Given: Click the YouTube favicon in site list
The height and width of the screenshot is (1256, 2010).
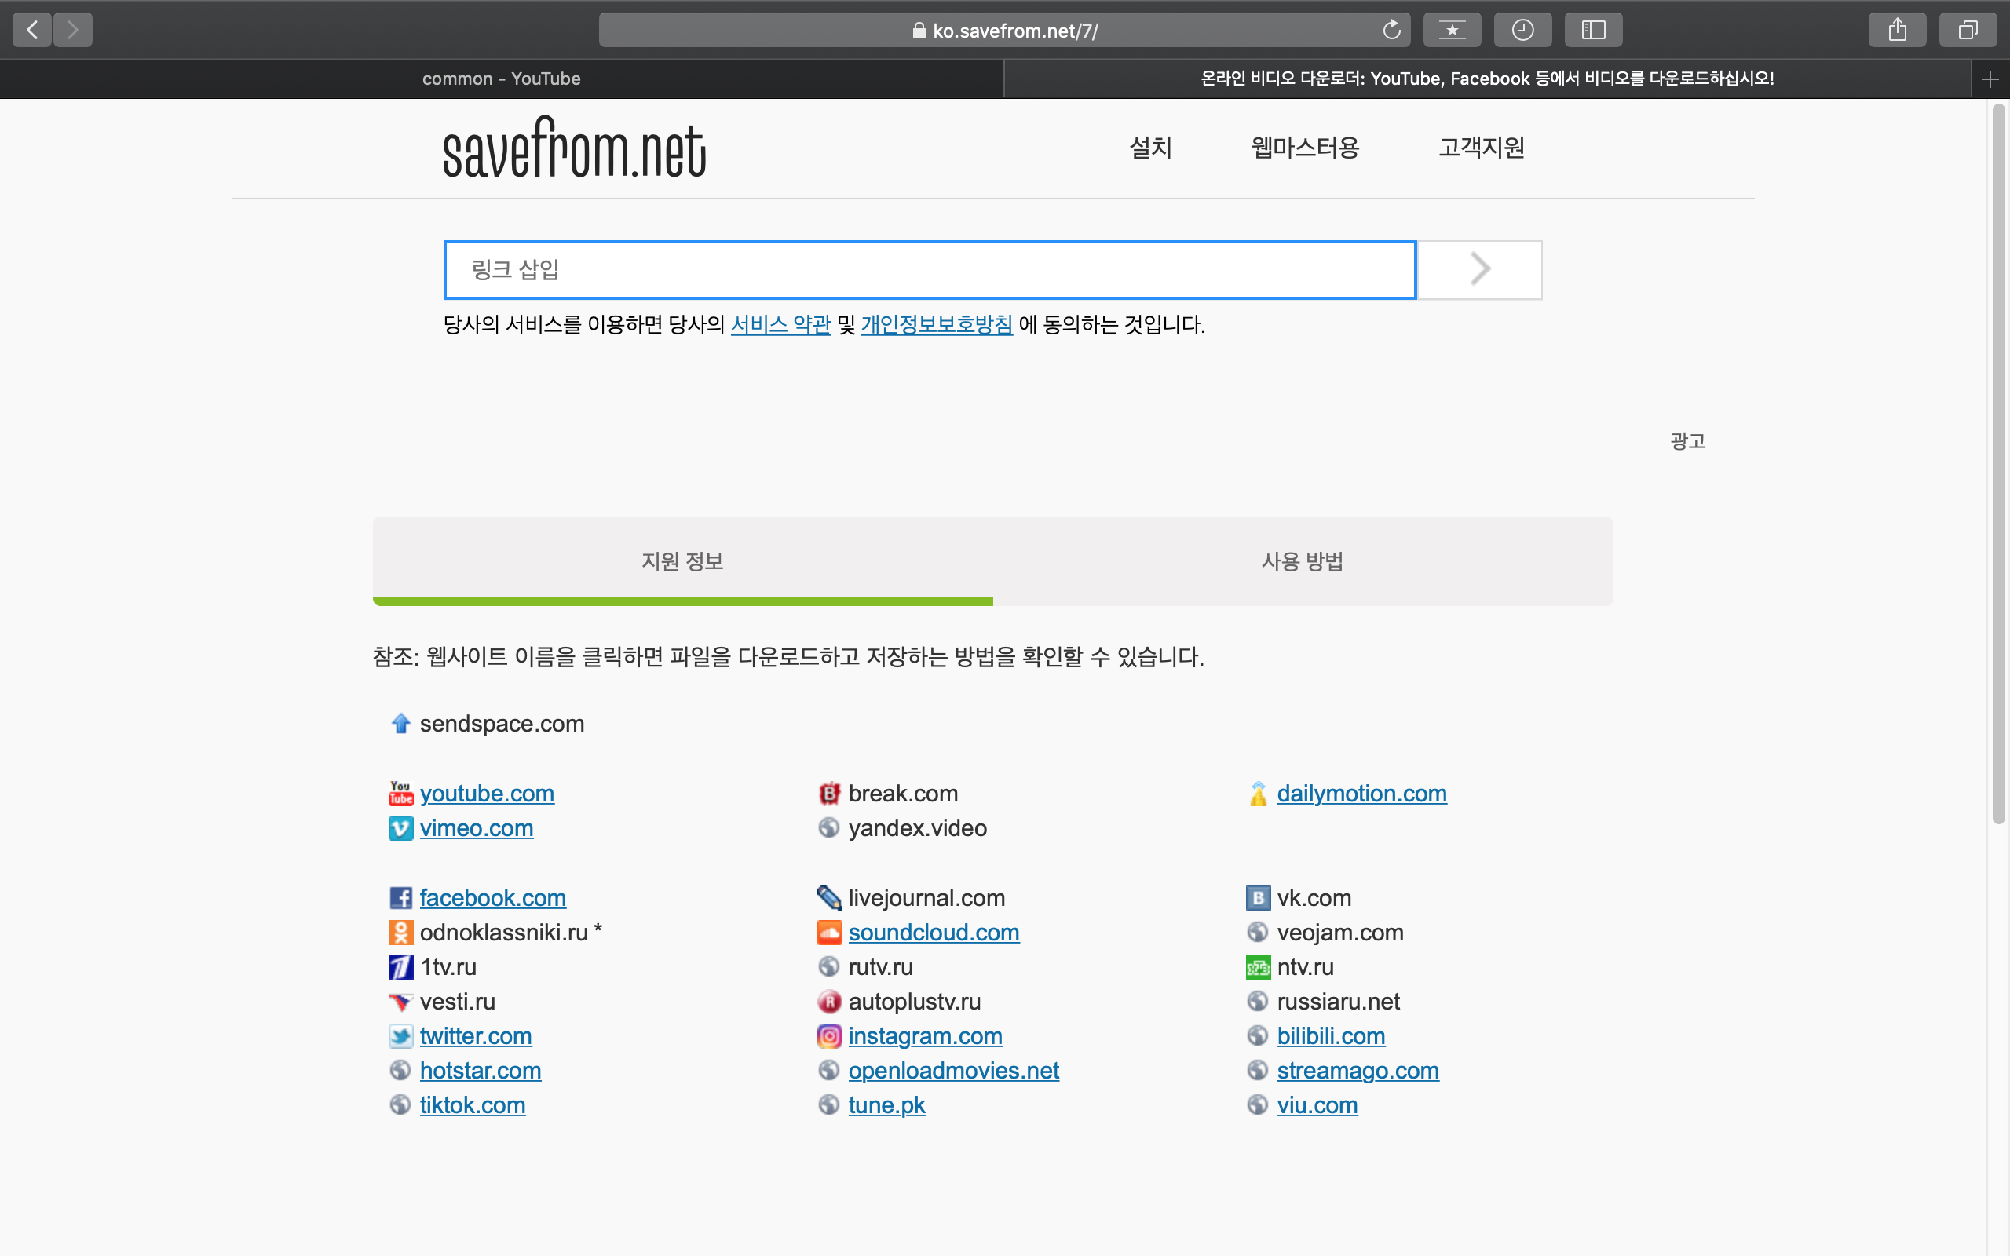Looking at the screenshot, I should tap(400, 794).
